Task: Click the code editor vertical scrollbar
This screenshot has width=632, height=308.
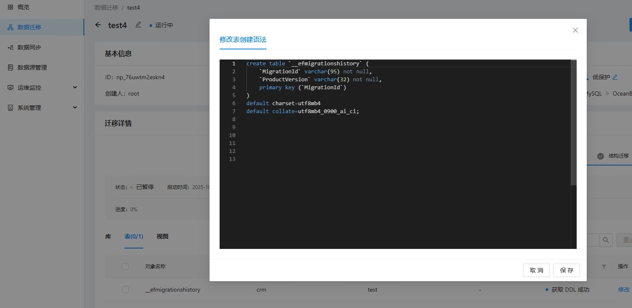Action: [x=574, y=126]
